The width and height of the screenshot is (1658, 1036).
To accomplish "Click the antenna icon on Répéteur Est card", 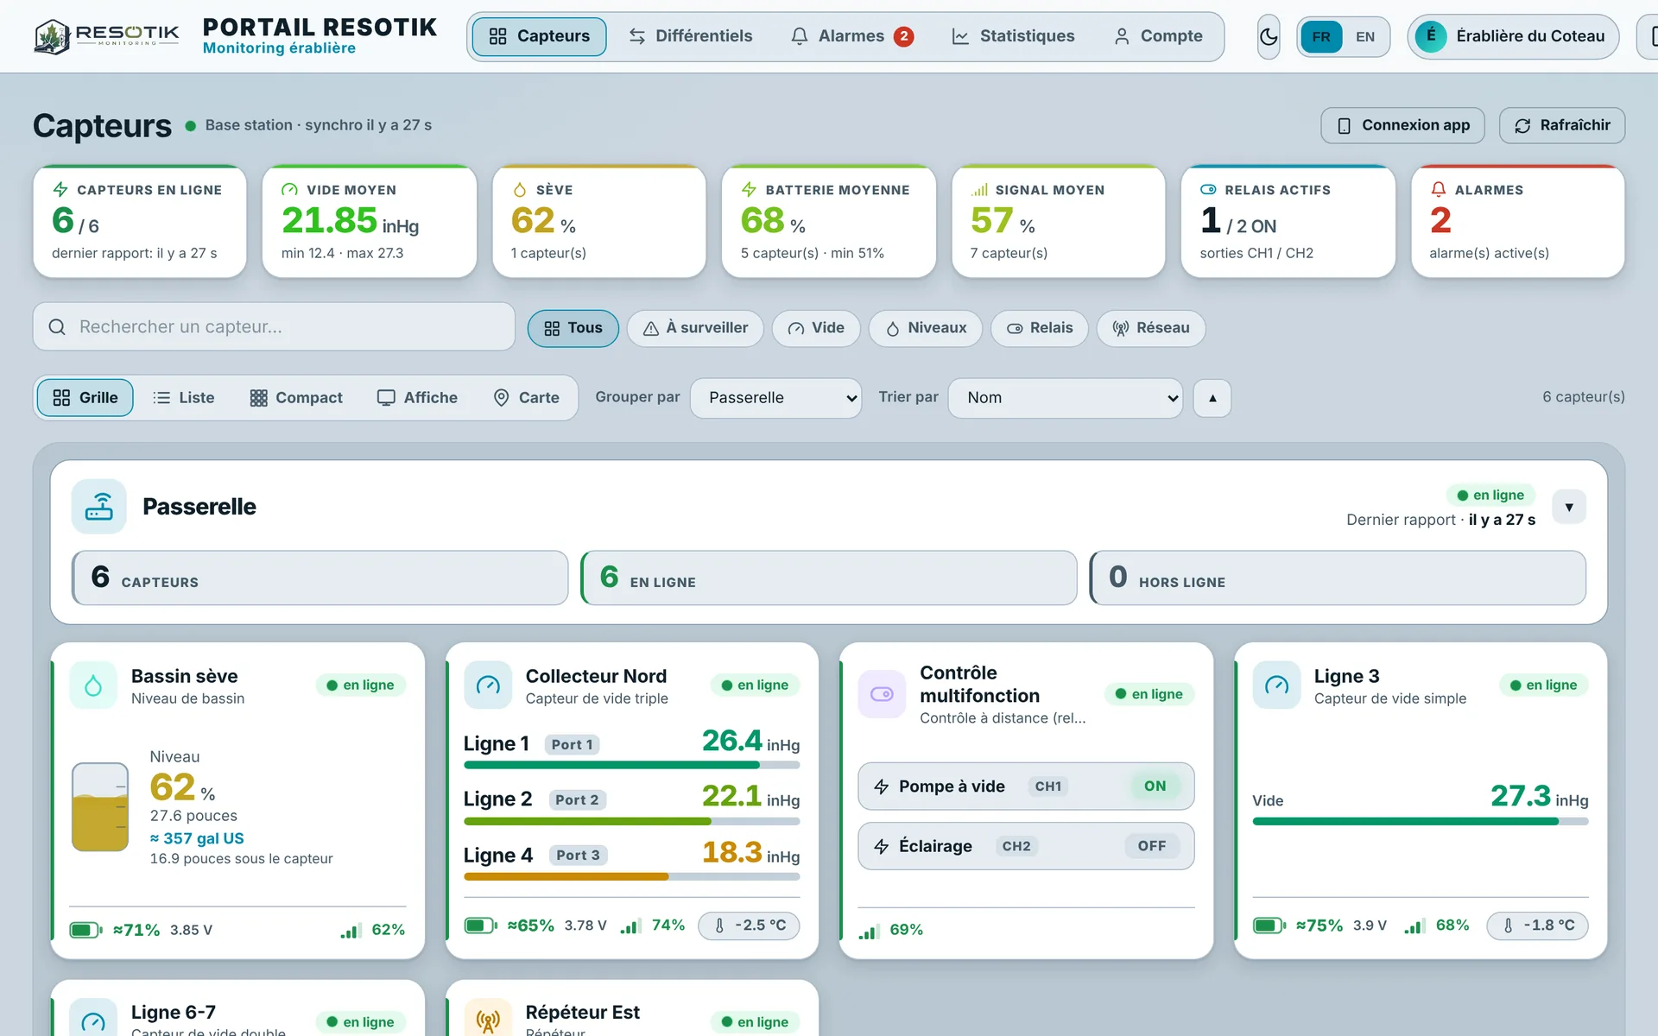I will pos(488,1021).
